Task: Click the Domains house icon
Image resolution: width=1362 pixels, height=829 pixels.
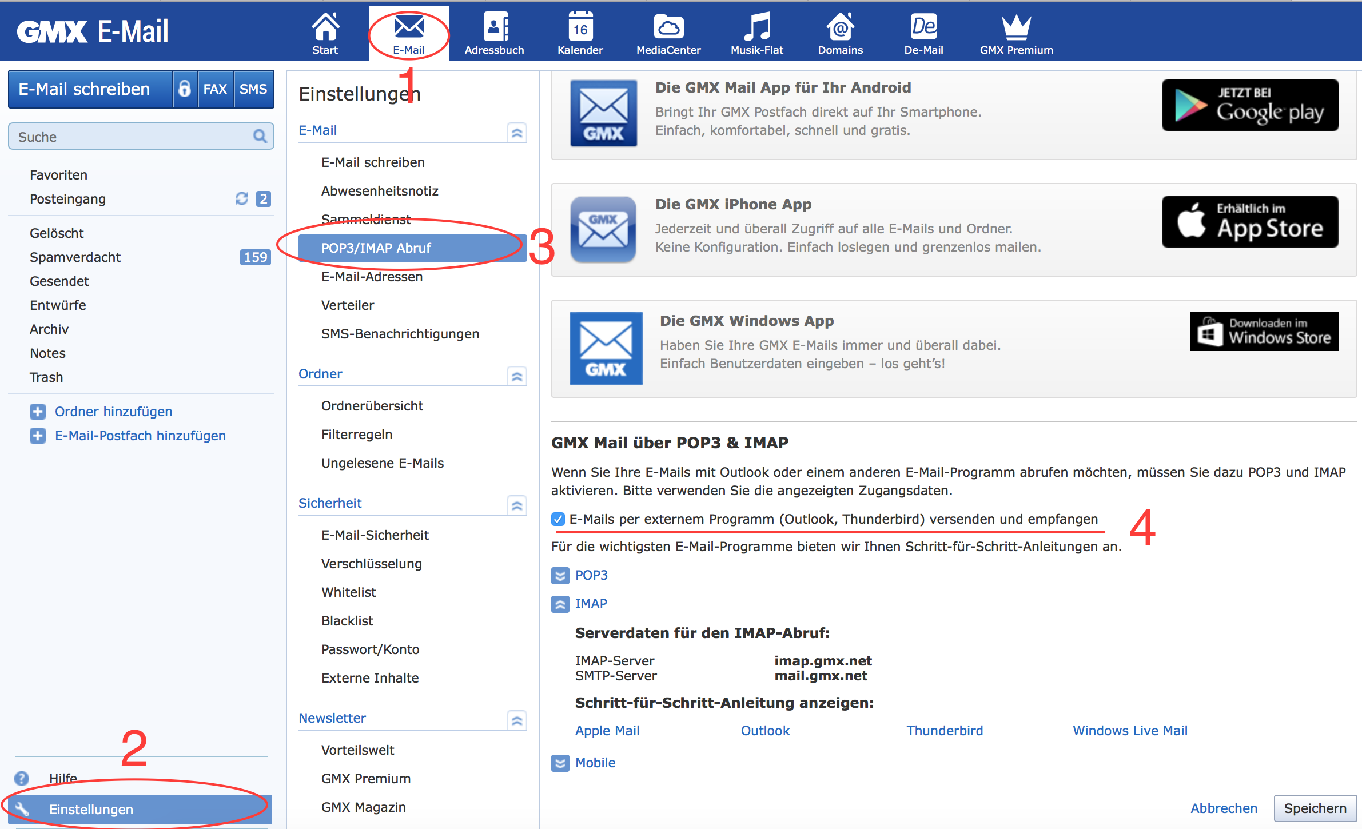Action: 840,27
